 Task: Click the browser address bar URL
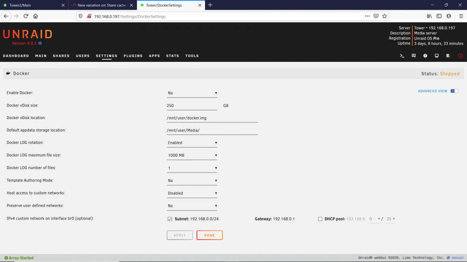[130, 16]
